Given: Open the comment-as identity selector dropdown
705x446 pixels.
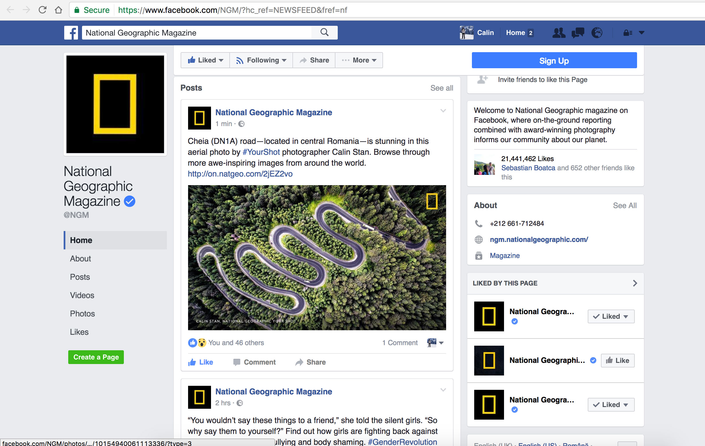Looking at the screenshot, I should pyautogui.click(x=435, y=343).
